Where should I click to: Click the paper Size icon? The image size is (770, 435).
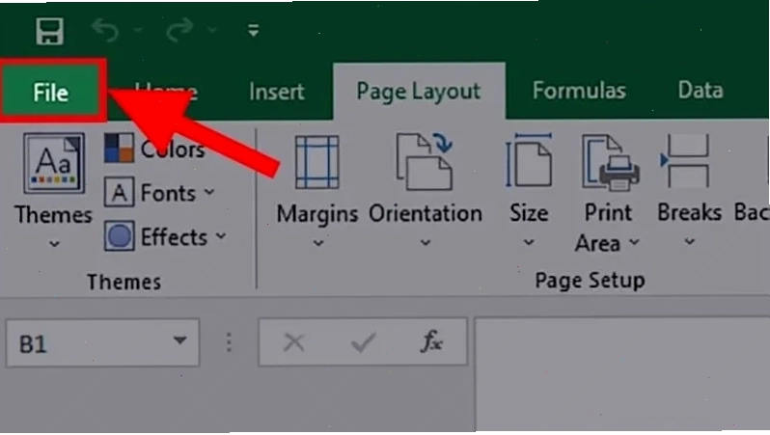tap(529, 160)
